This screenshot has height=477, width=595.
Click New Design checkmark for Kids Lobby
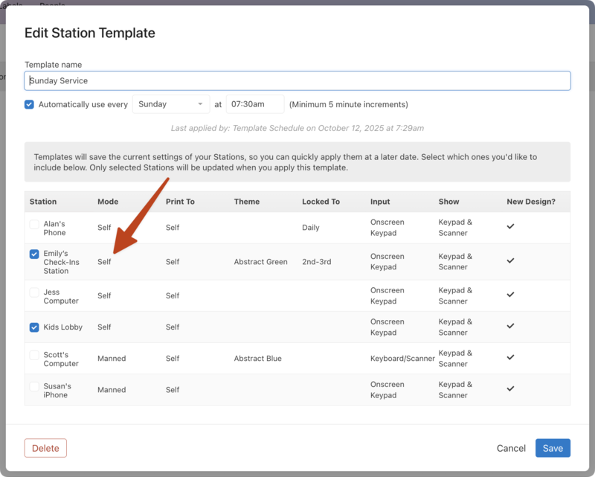(x=510, y=326)
